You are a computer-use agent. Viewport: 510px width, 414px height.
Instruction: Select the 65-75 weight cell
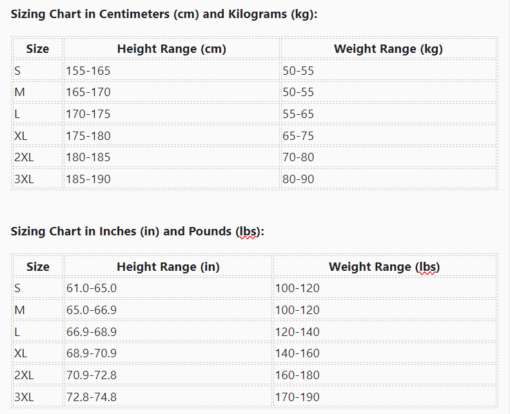pyautogui.click(x=299, y=136)
